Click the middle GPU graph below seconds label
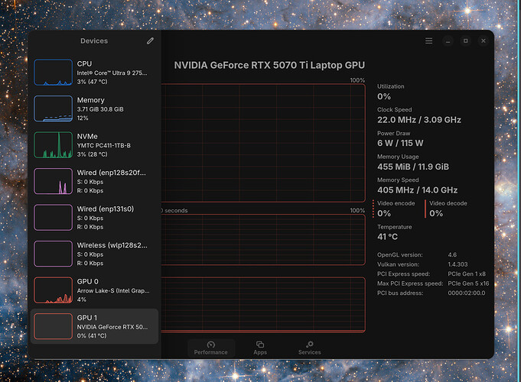 click(263, 240)
